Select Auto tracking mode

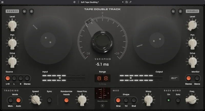(x=18, y=100)
